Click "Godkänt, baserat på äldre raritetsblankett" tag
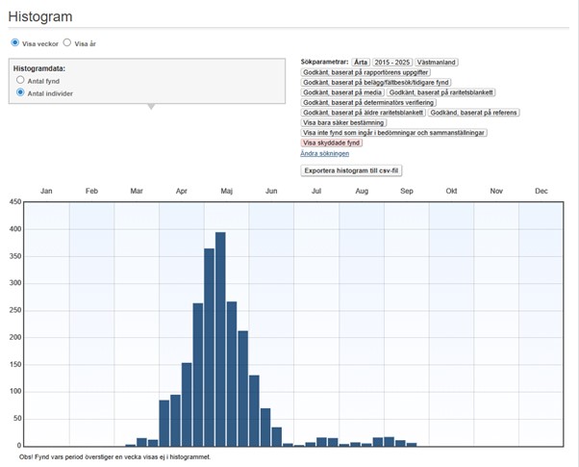 click(363, 113)
